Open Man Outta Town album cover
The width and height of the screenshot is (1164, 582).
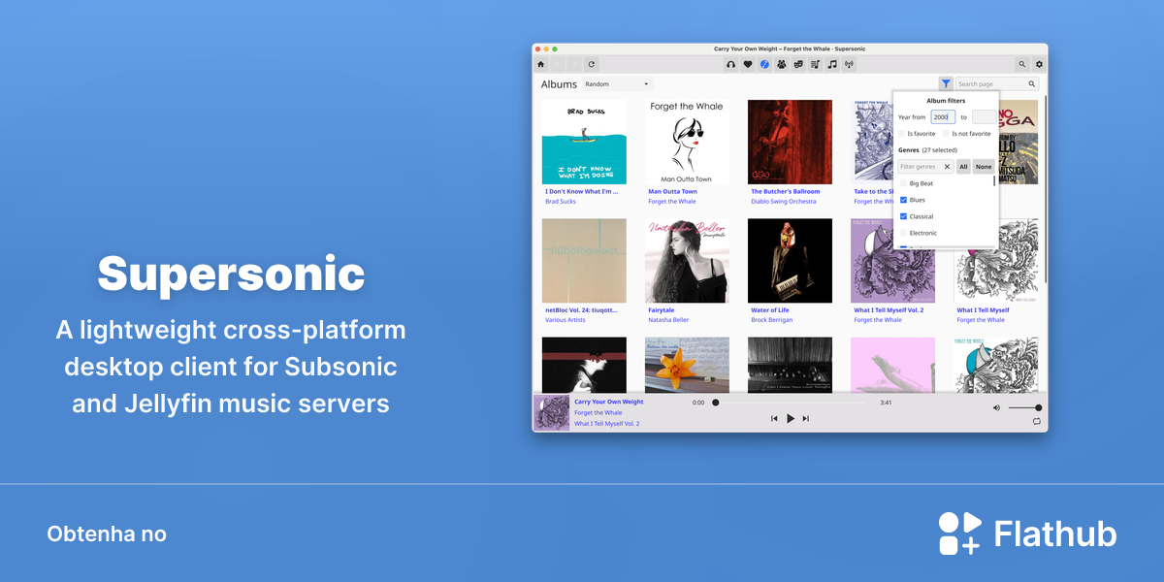point(687,143)
